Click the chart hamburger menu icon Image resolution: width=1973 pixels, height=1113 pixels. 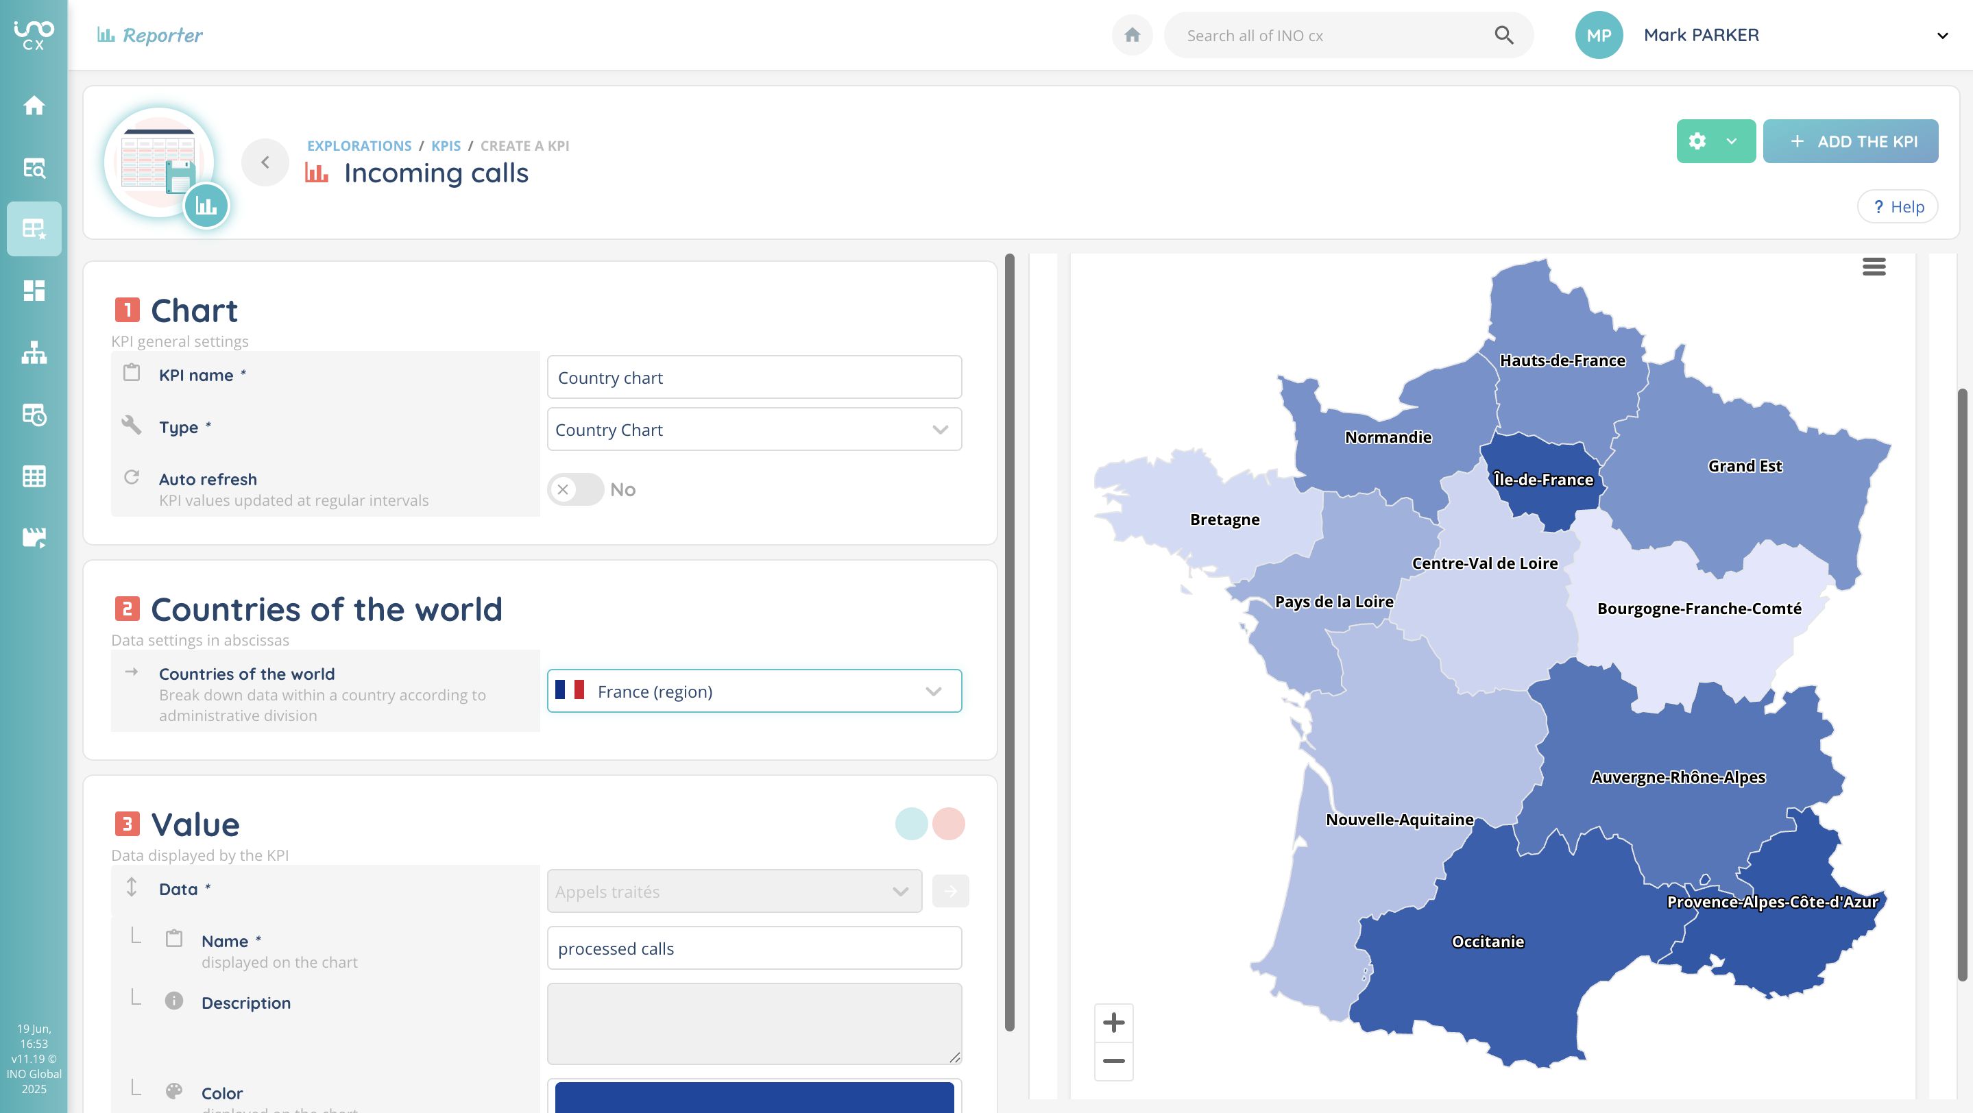point(1874,267)
